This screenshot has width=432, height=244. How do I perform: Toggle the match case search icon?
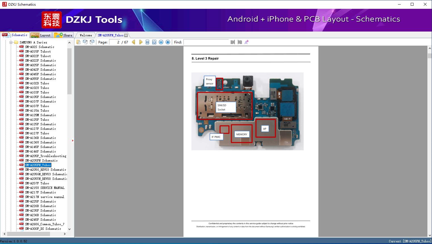coord(247,42)
